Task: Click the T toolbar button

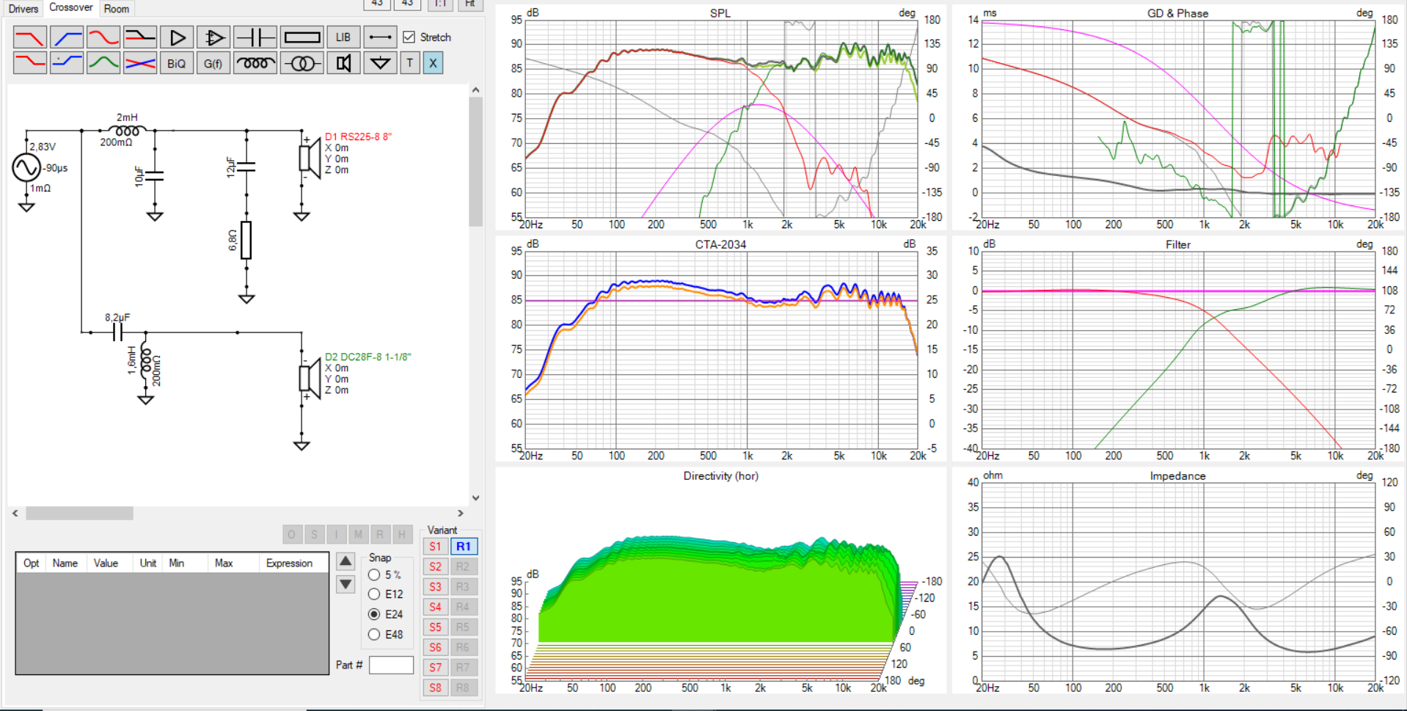Action: tap(410, 63)
